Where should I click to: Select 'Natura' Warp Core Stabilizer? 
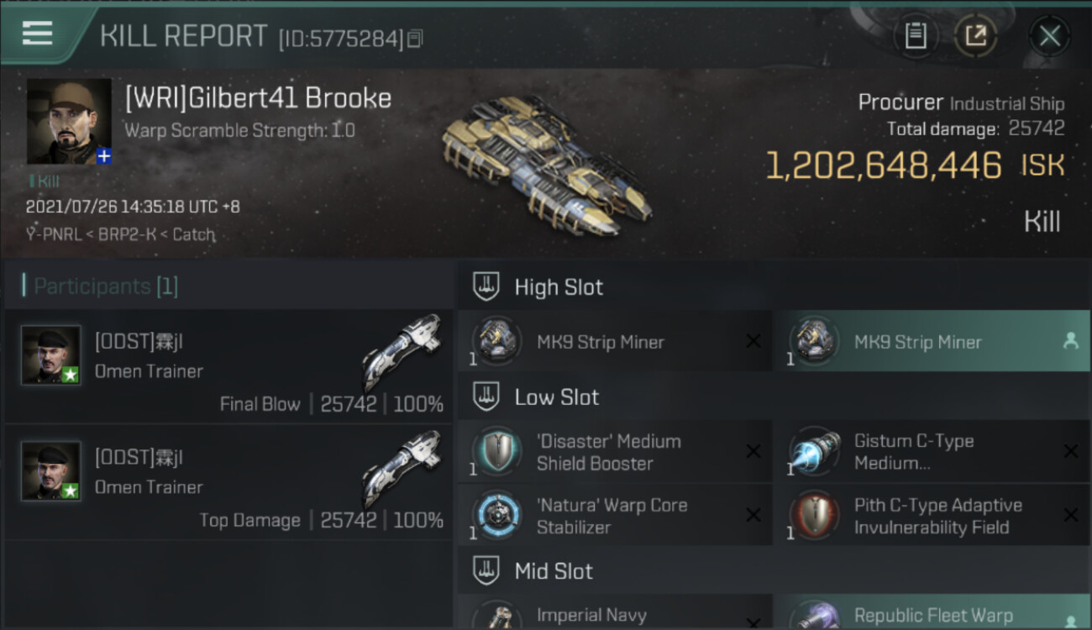click(x=615, y=516)
